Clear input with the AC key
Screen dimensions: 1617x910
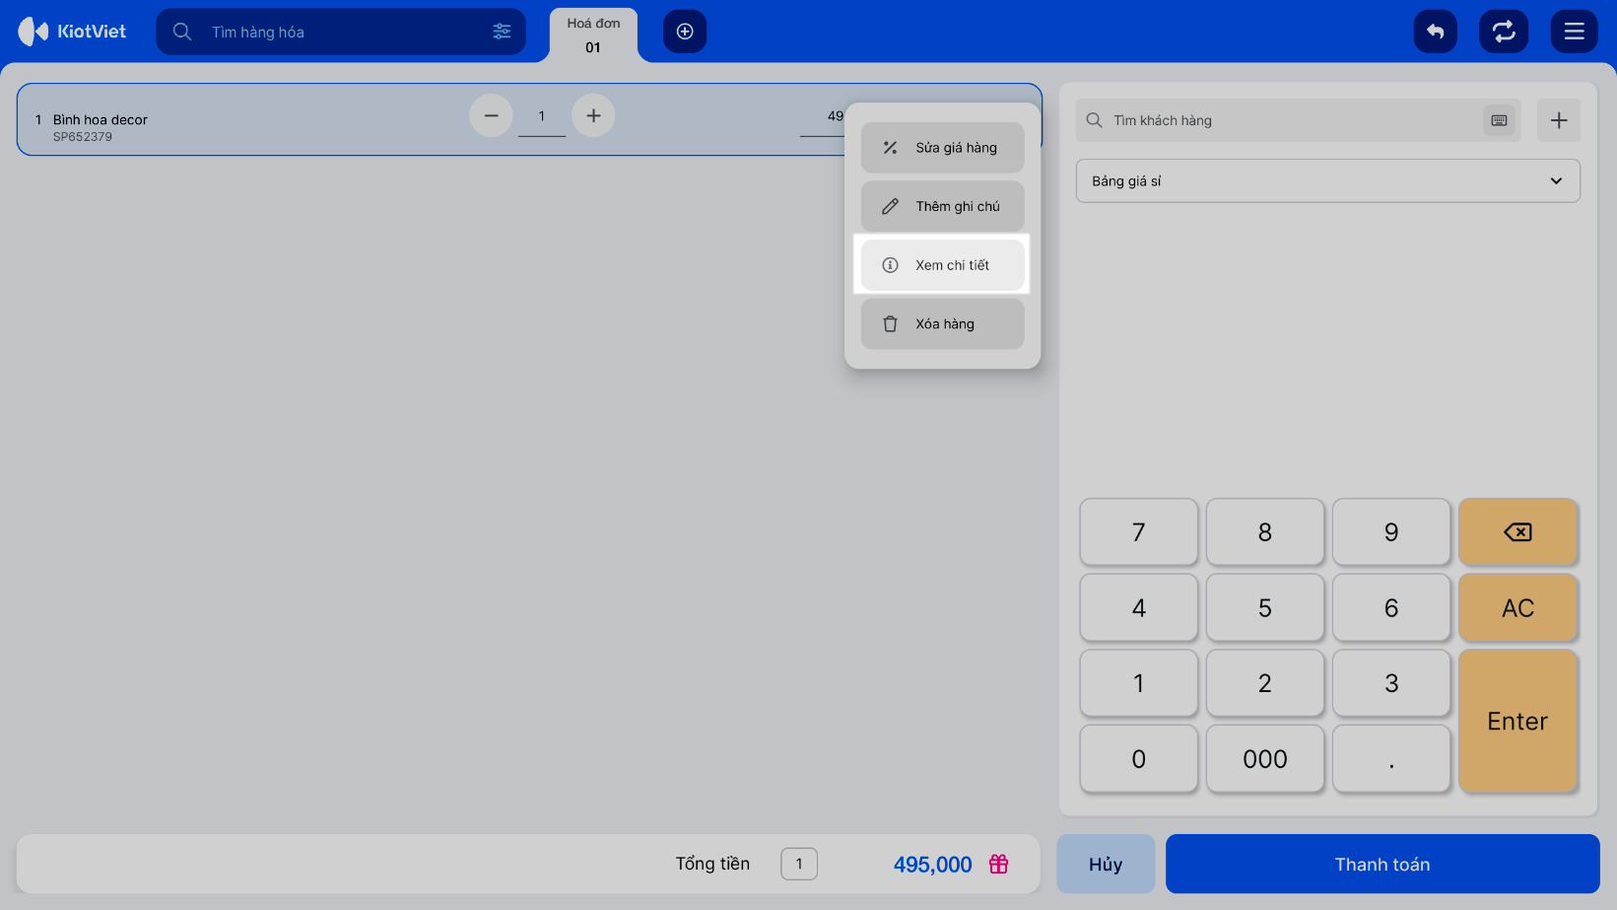coord(1517,607)
